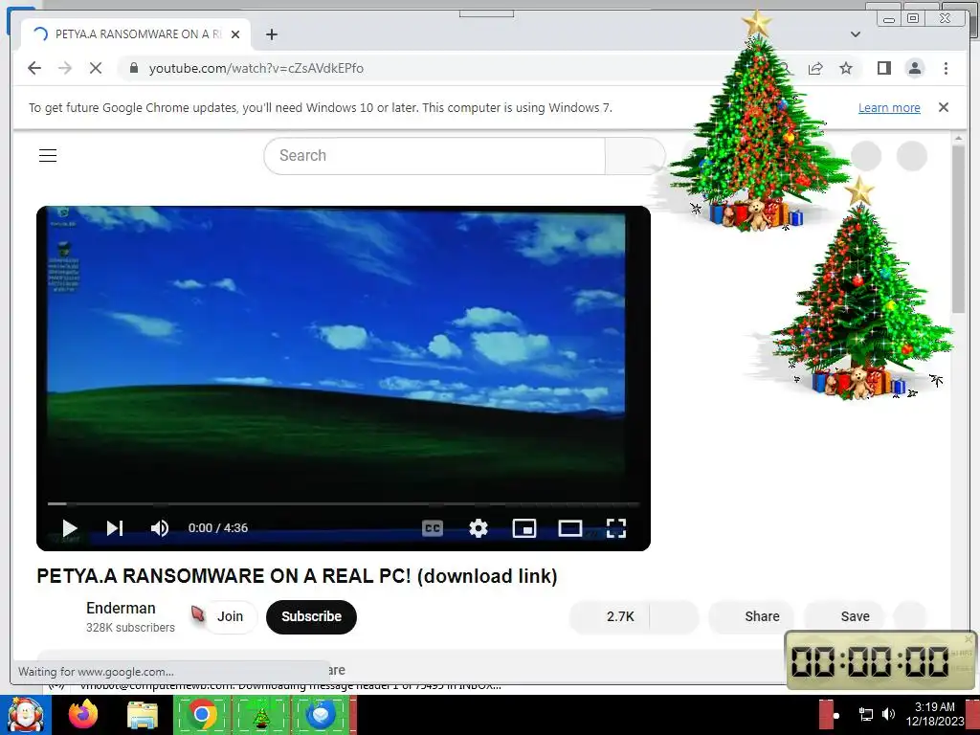Open Chrome side panel icon
Image resolution: width=980 pixels, height=735 pixels.
click(x=883, y=68)
